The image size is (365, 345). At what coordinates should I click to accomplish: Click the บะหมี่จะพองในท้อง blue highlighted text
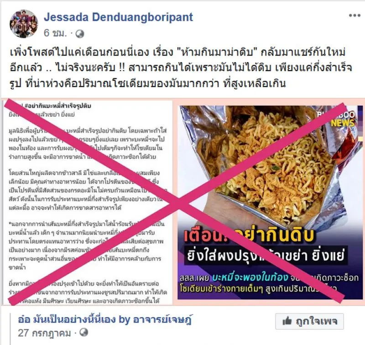[x=250, y=278]
